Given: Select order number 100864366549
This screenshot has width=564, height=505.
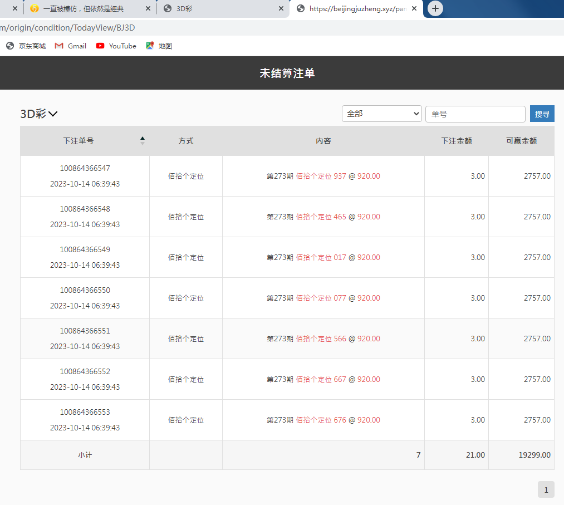Looking at the screenshot, I should point(85,249).
